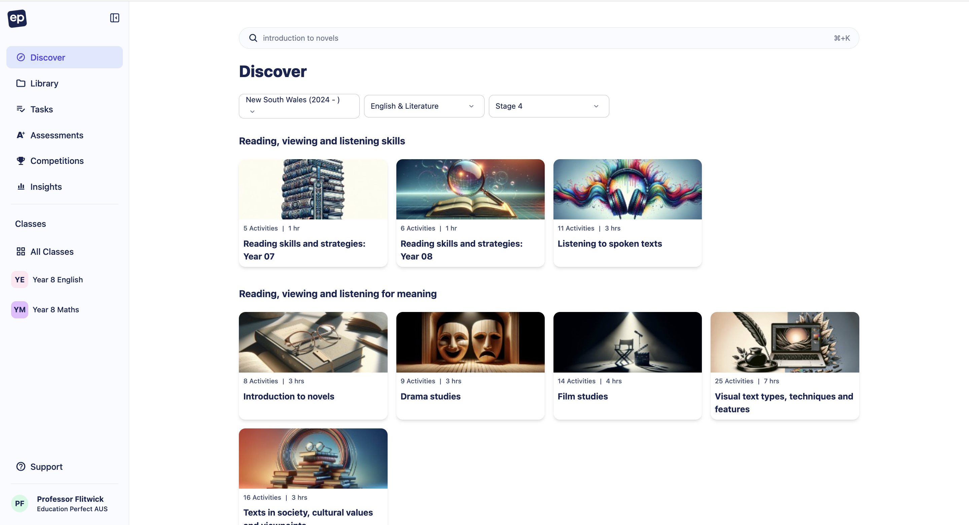Screen dimensions: 969x525
Task: Click the Library folder icon
Action: click(x=21, y=83)
